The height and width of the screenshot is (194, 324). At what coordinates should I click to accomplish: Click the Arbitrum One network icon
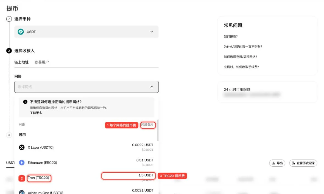[22, 192]
